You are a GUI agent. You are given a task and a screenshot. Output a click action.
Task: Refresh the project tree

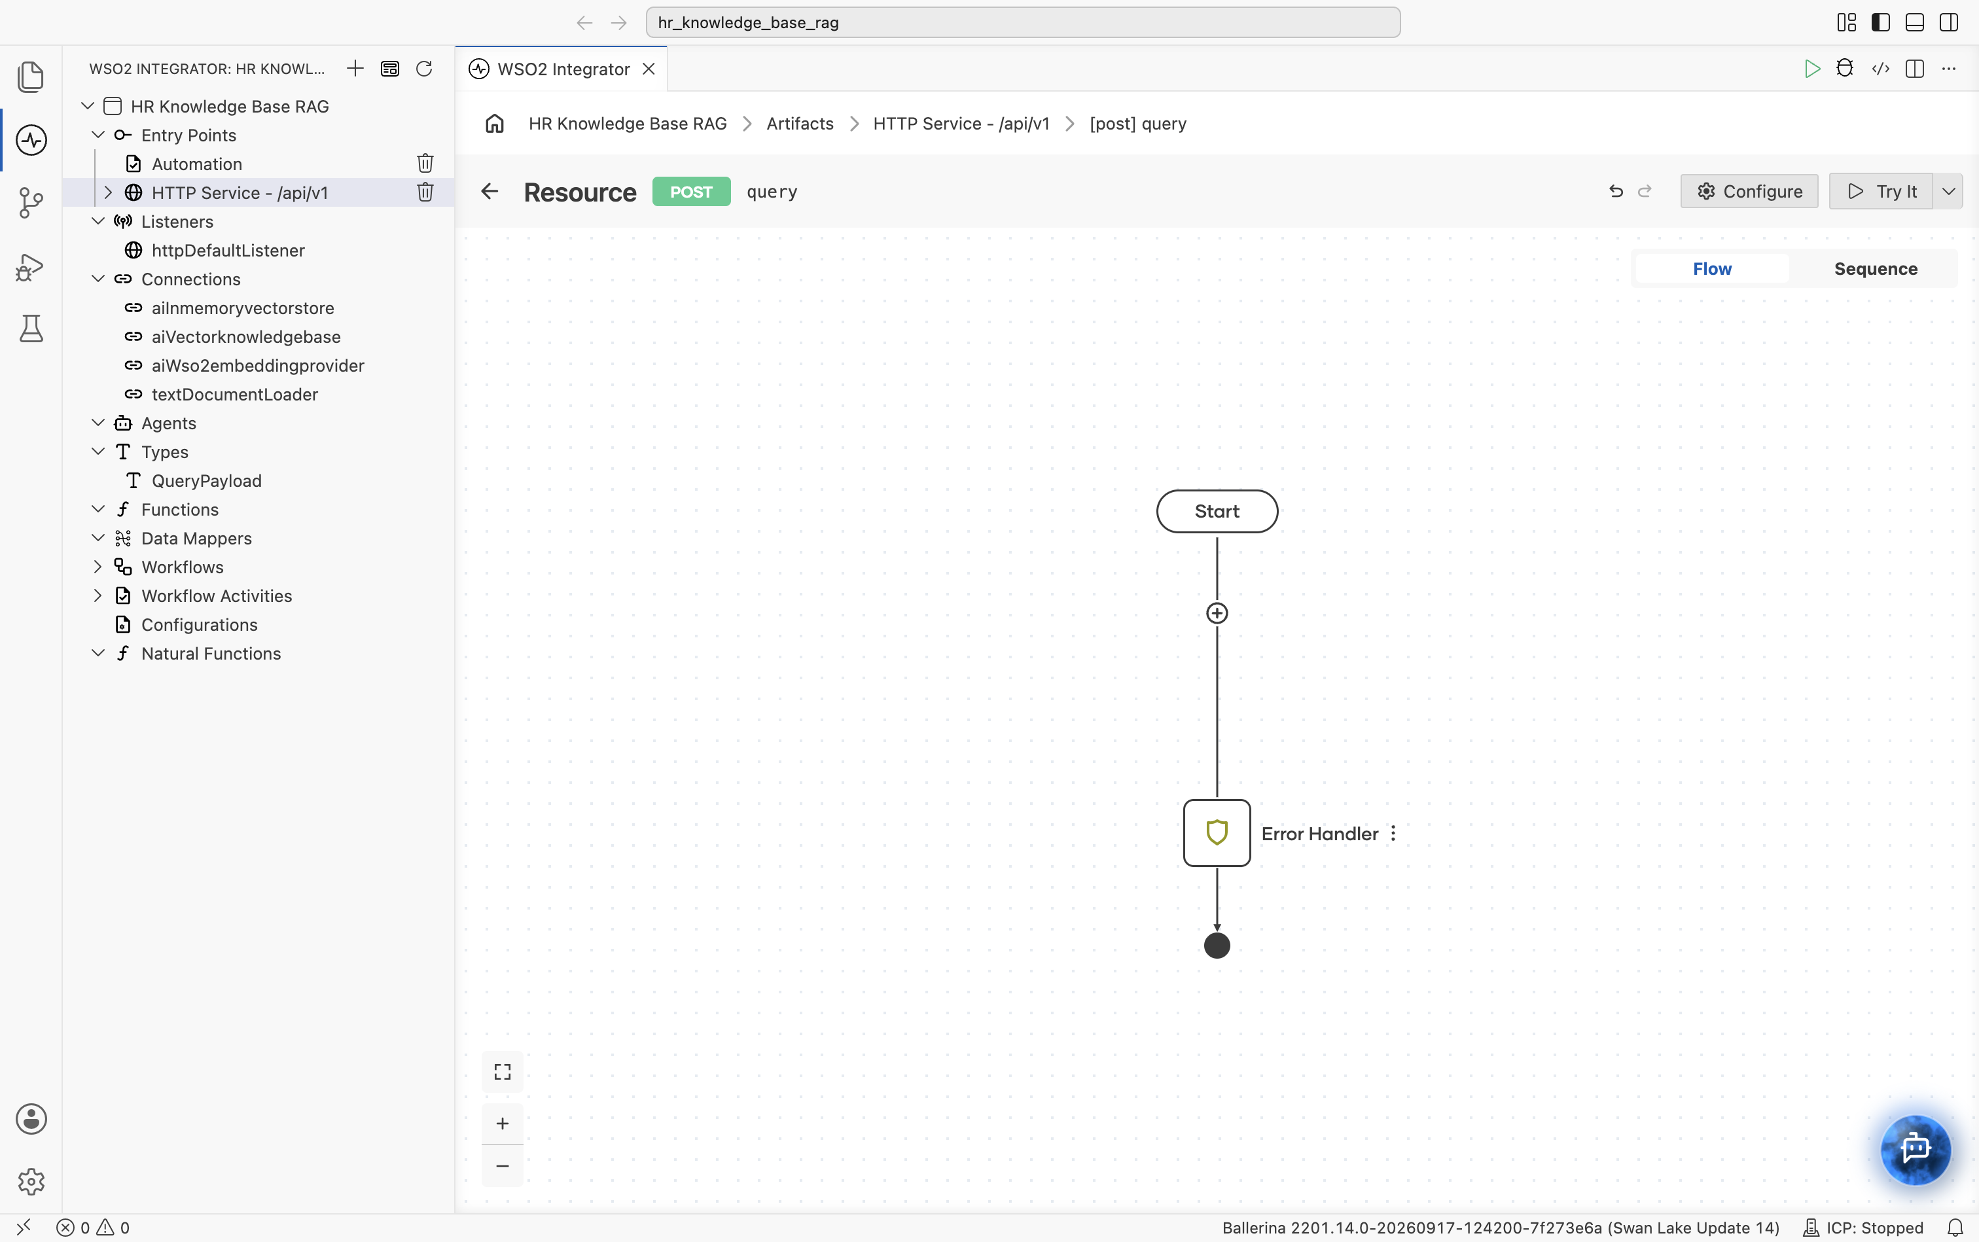click(424, 68)
